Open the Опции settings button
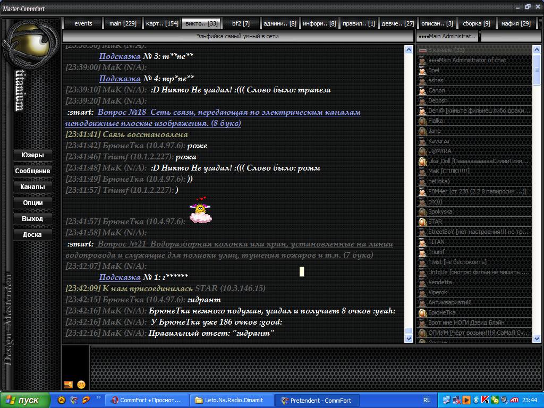This screenshot has width=544, height=408. pyautogui.click(x=32, y=203)
